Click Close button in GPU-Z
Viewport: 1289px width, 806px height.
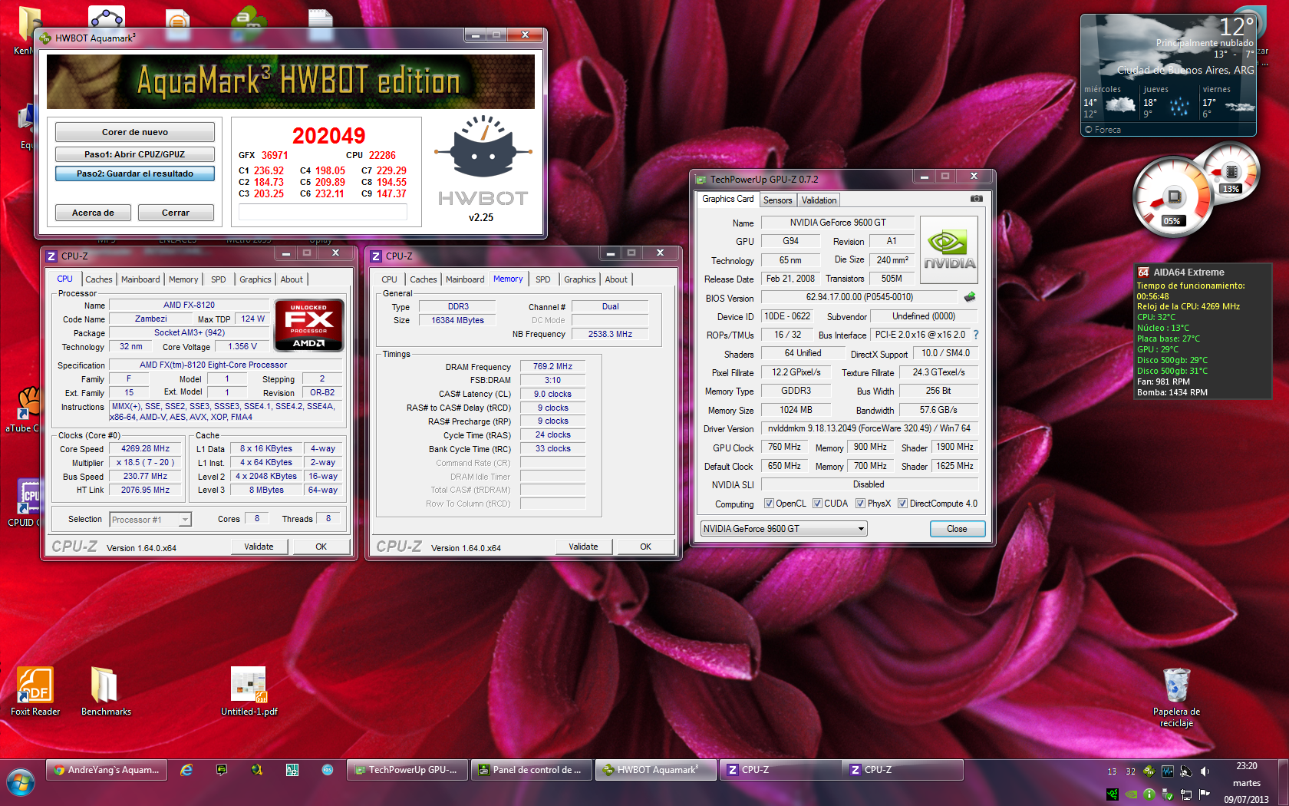(957, 529)
